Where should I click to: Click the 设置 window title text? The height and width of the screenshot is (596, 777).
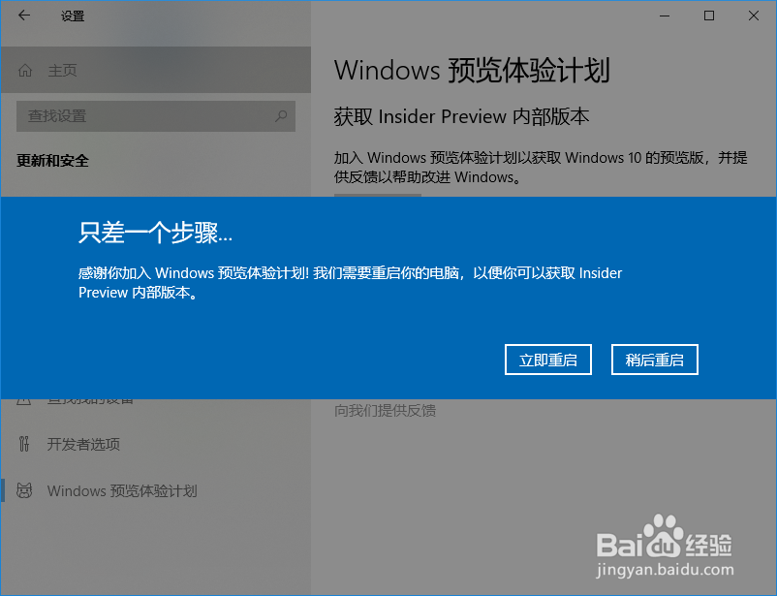pos(73,16)
